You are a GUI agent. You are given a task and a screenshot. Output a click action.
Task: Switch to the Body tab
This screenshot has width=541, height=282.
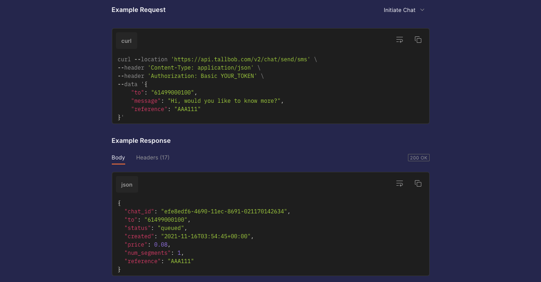[x=118, y=158]
